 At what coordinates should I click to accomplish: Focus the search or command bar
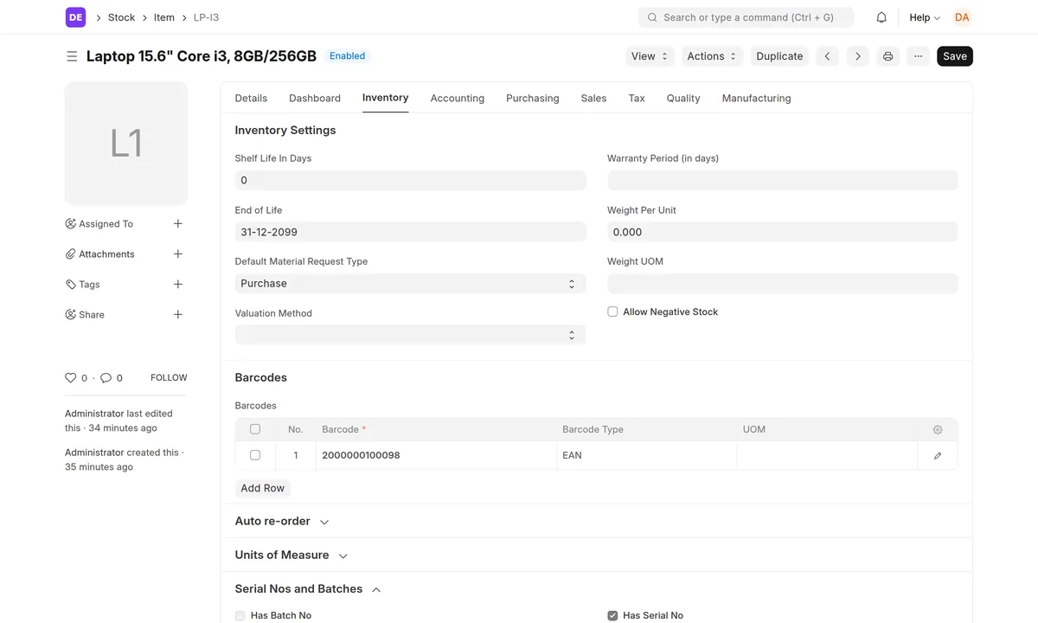point(746,17)
